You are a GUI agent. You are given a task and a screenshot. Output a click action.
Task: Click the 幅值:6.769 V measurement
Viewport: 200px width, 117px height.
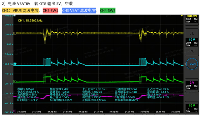90,95
